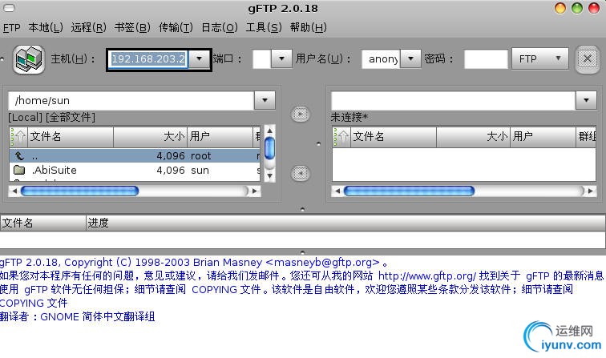The height and width of the screenshot is (358, 606).
Task: Click the http://www.gftp.org/ text in log
Action: [426, 276]
